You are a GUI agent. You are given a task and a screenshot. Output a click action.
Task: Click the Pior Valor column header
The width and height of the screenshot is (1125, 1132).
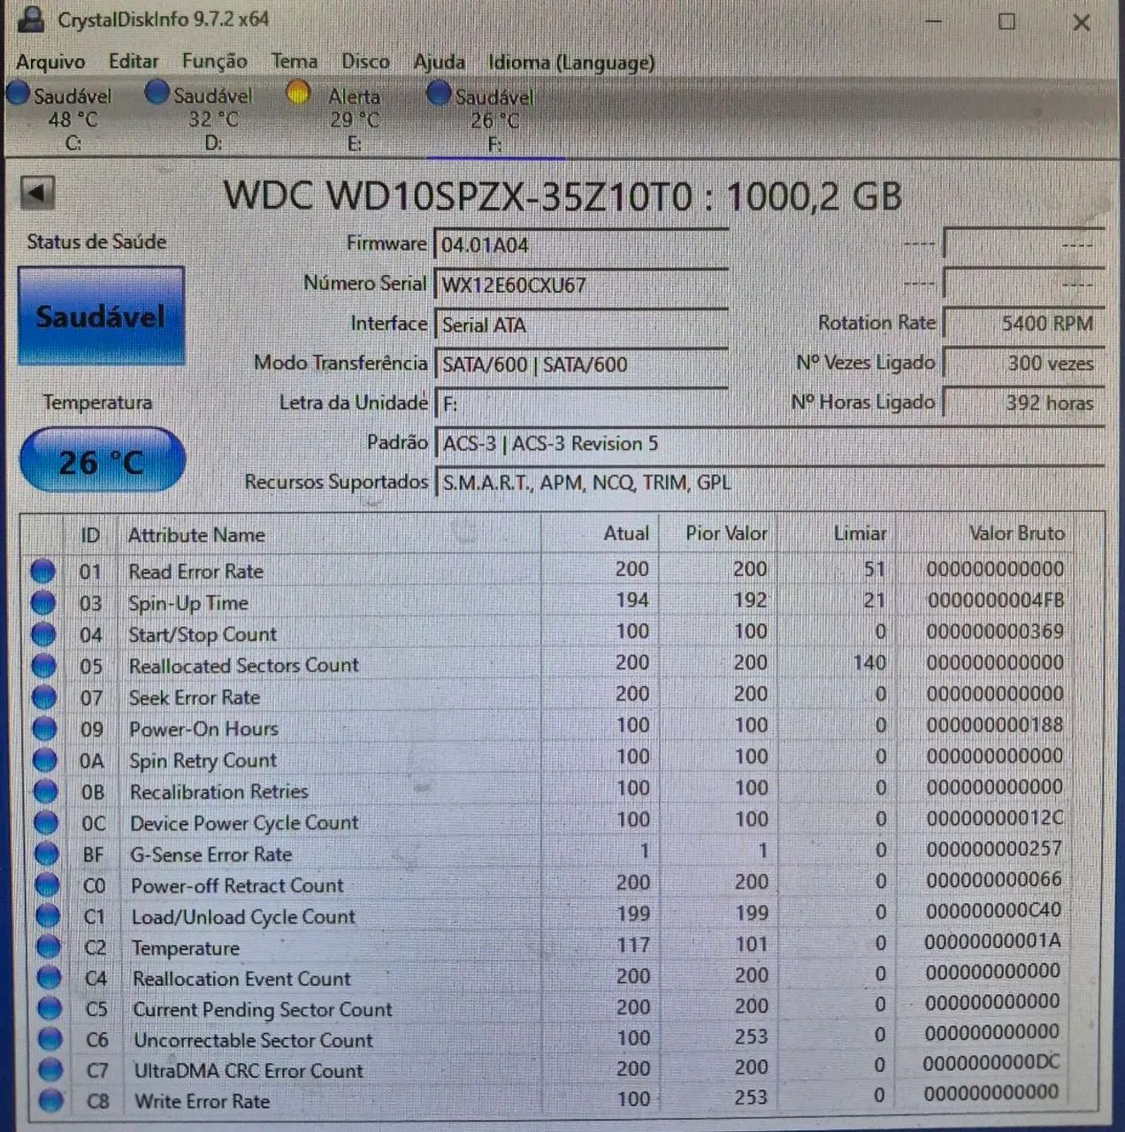(x=727, y=533)
